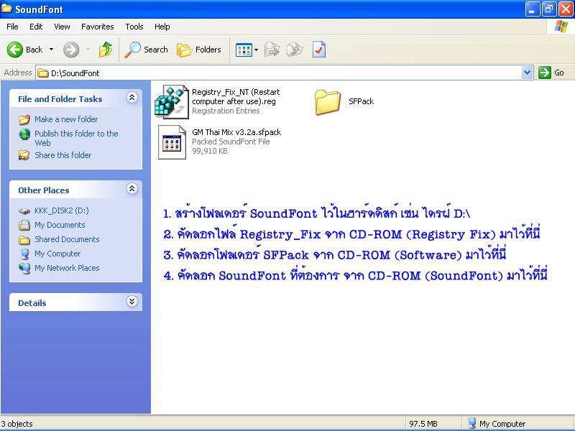
Task: Click the address field showing D:\SoundFont
Action: (279, 73)
